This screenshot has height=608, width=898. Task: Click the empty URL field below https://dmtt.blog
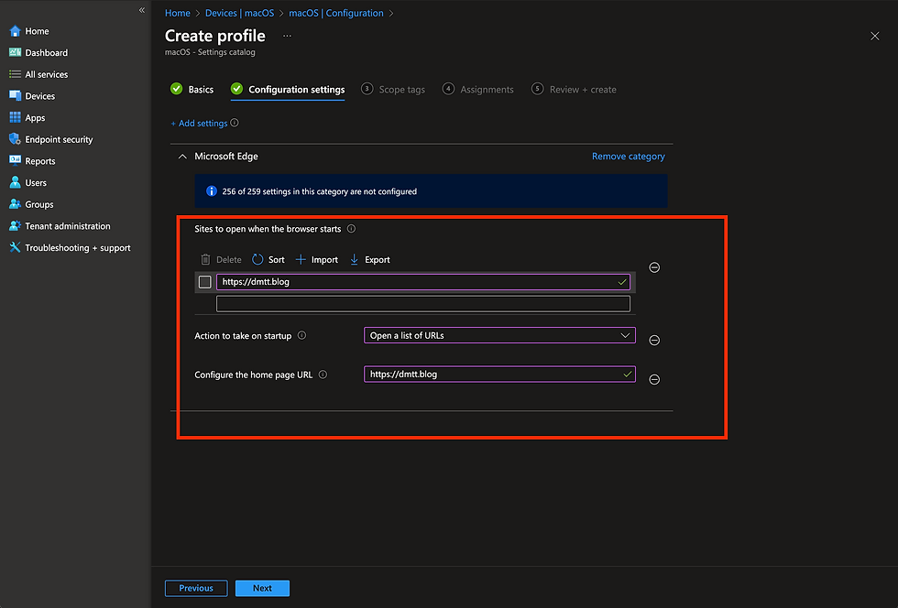[x=423, y=303]
